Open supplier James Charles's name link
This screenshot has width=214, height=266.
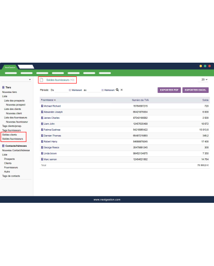pos(52,118)
